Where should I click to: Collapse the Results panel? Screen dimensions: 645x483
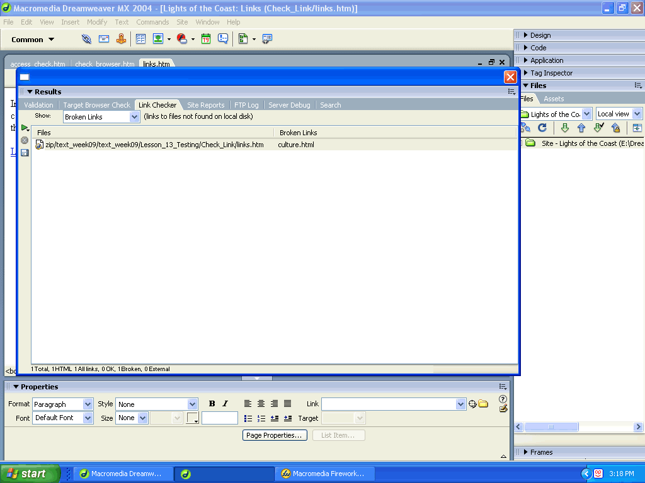tap(30, 92)
